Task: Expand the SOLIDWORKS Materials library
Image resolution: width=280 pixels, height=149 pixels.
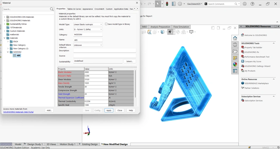Action: pyautogui.click(x=5, y=20)
